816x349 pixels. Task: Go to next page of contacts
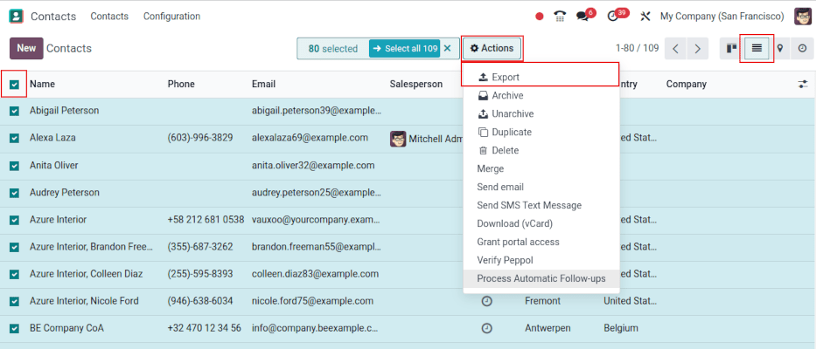pyautogui.click(x=697, y=49)
